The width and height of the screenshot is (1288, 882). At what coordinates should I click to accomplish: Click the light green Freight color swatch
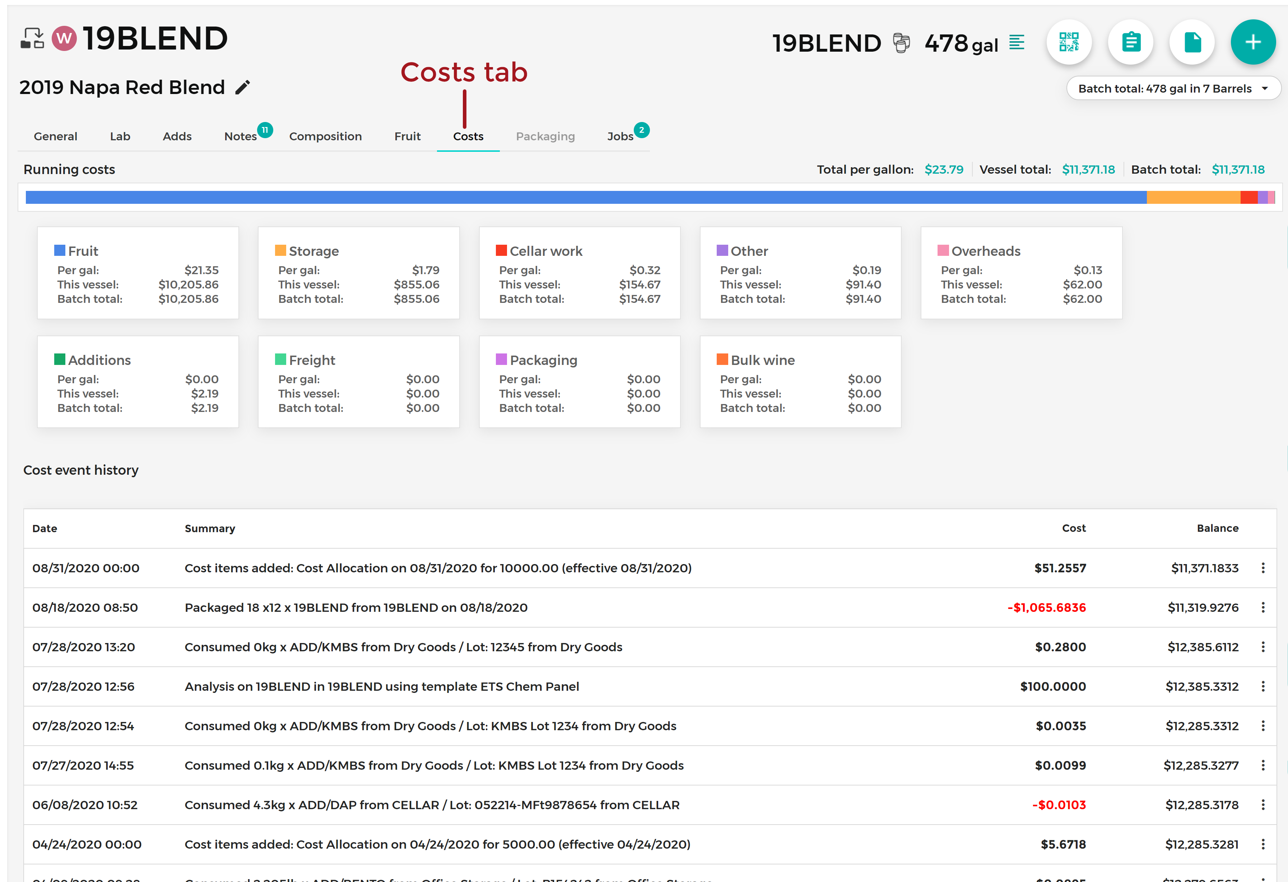pyautogui.click(x=280, y=359)
